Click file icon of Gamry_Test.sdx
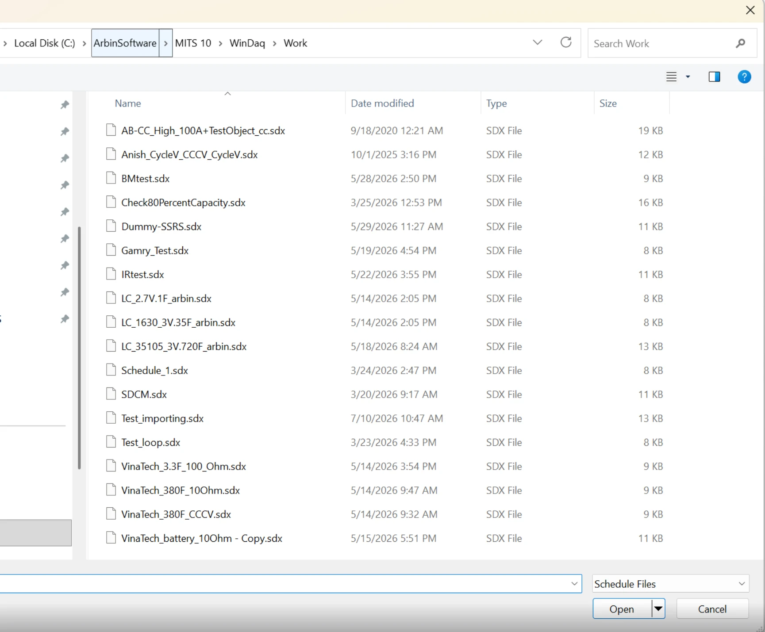This screenshot has height=632, width=765. tap(111, 250)
